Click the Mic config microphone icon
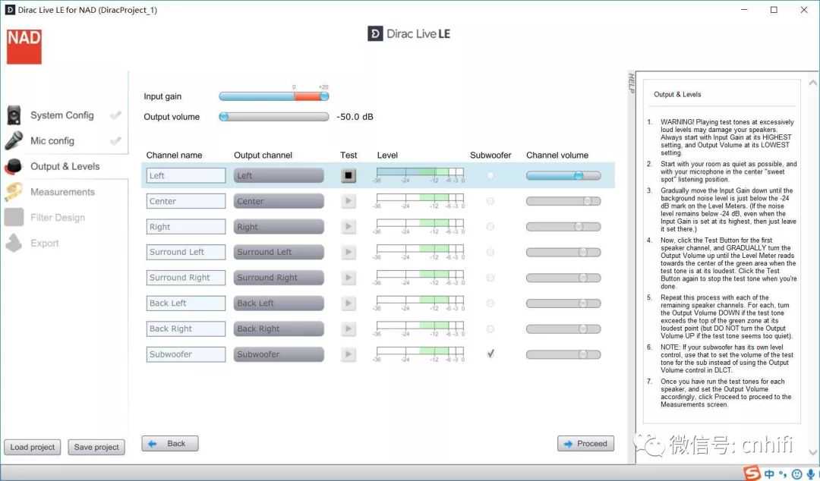This screenshot has width=820, height=481. click(14, 140)
